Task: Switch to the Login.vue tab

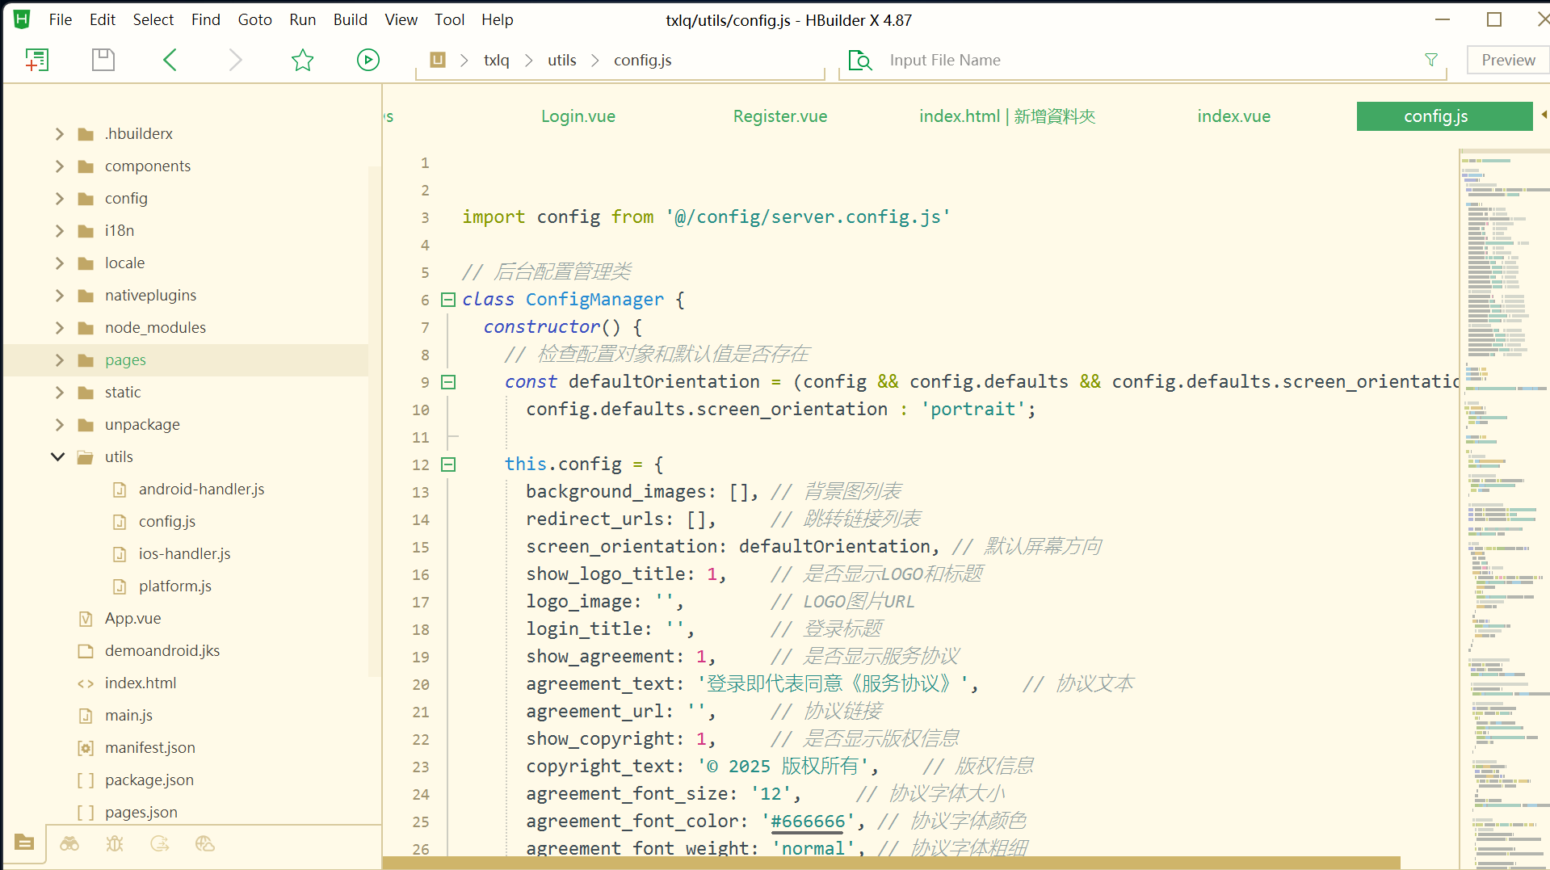Action: 578,116
